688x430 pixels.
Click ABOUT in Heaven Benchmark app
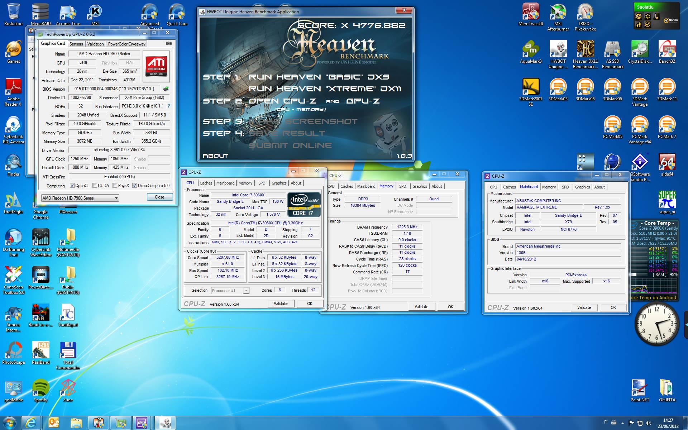(215, 156)
